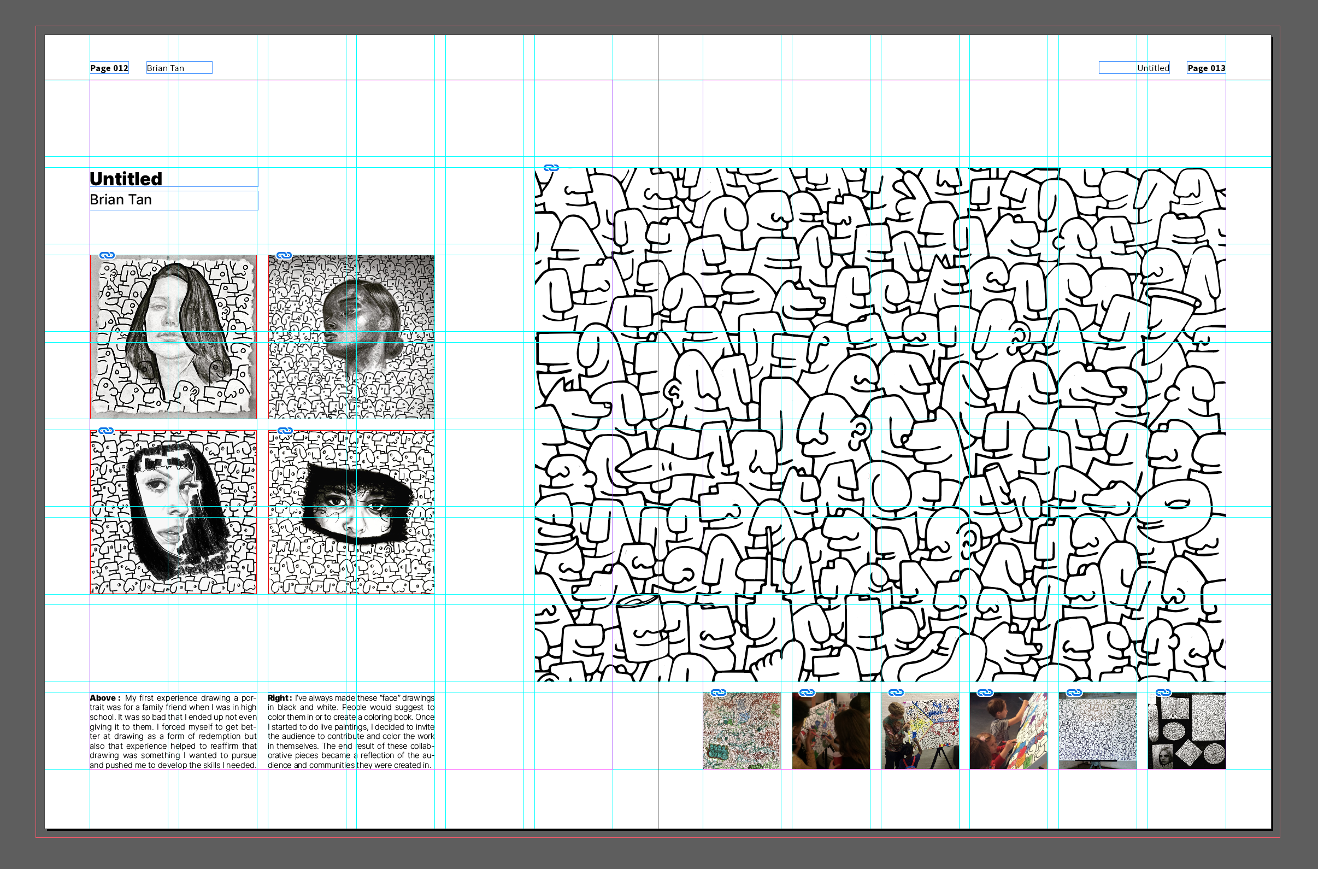Click link badge on boy-at-easel thumbnail
The width and height of the screenshot is (1318, 869).
click(896, 692)
